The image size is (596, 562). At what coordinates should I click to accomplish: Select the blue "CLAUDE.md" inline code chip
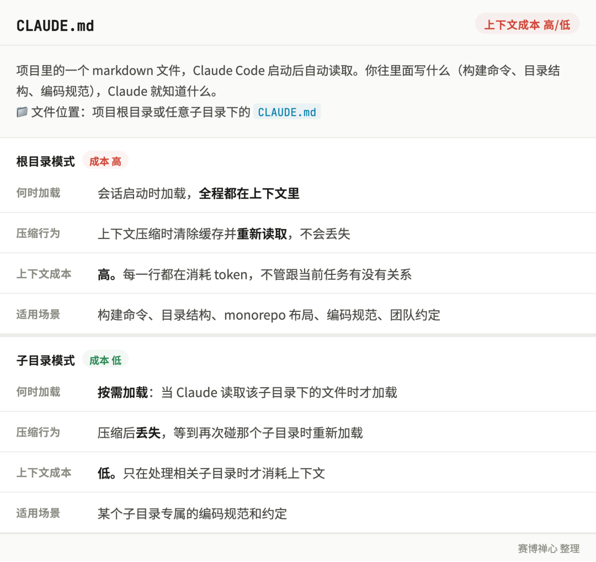(287, 112)
